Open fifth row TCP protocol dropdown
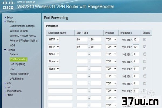This screenshot has height=108, width=162. point(111,69)
